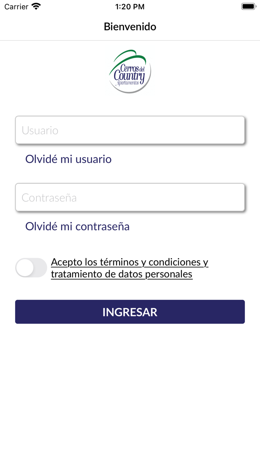Tap the Cerros del Country logo
The width and height of the screenshot is (260, 463).
(x=130, y=71)
